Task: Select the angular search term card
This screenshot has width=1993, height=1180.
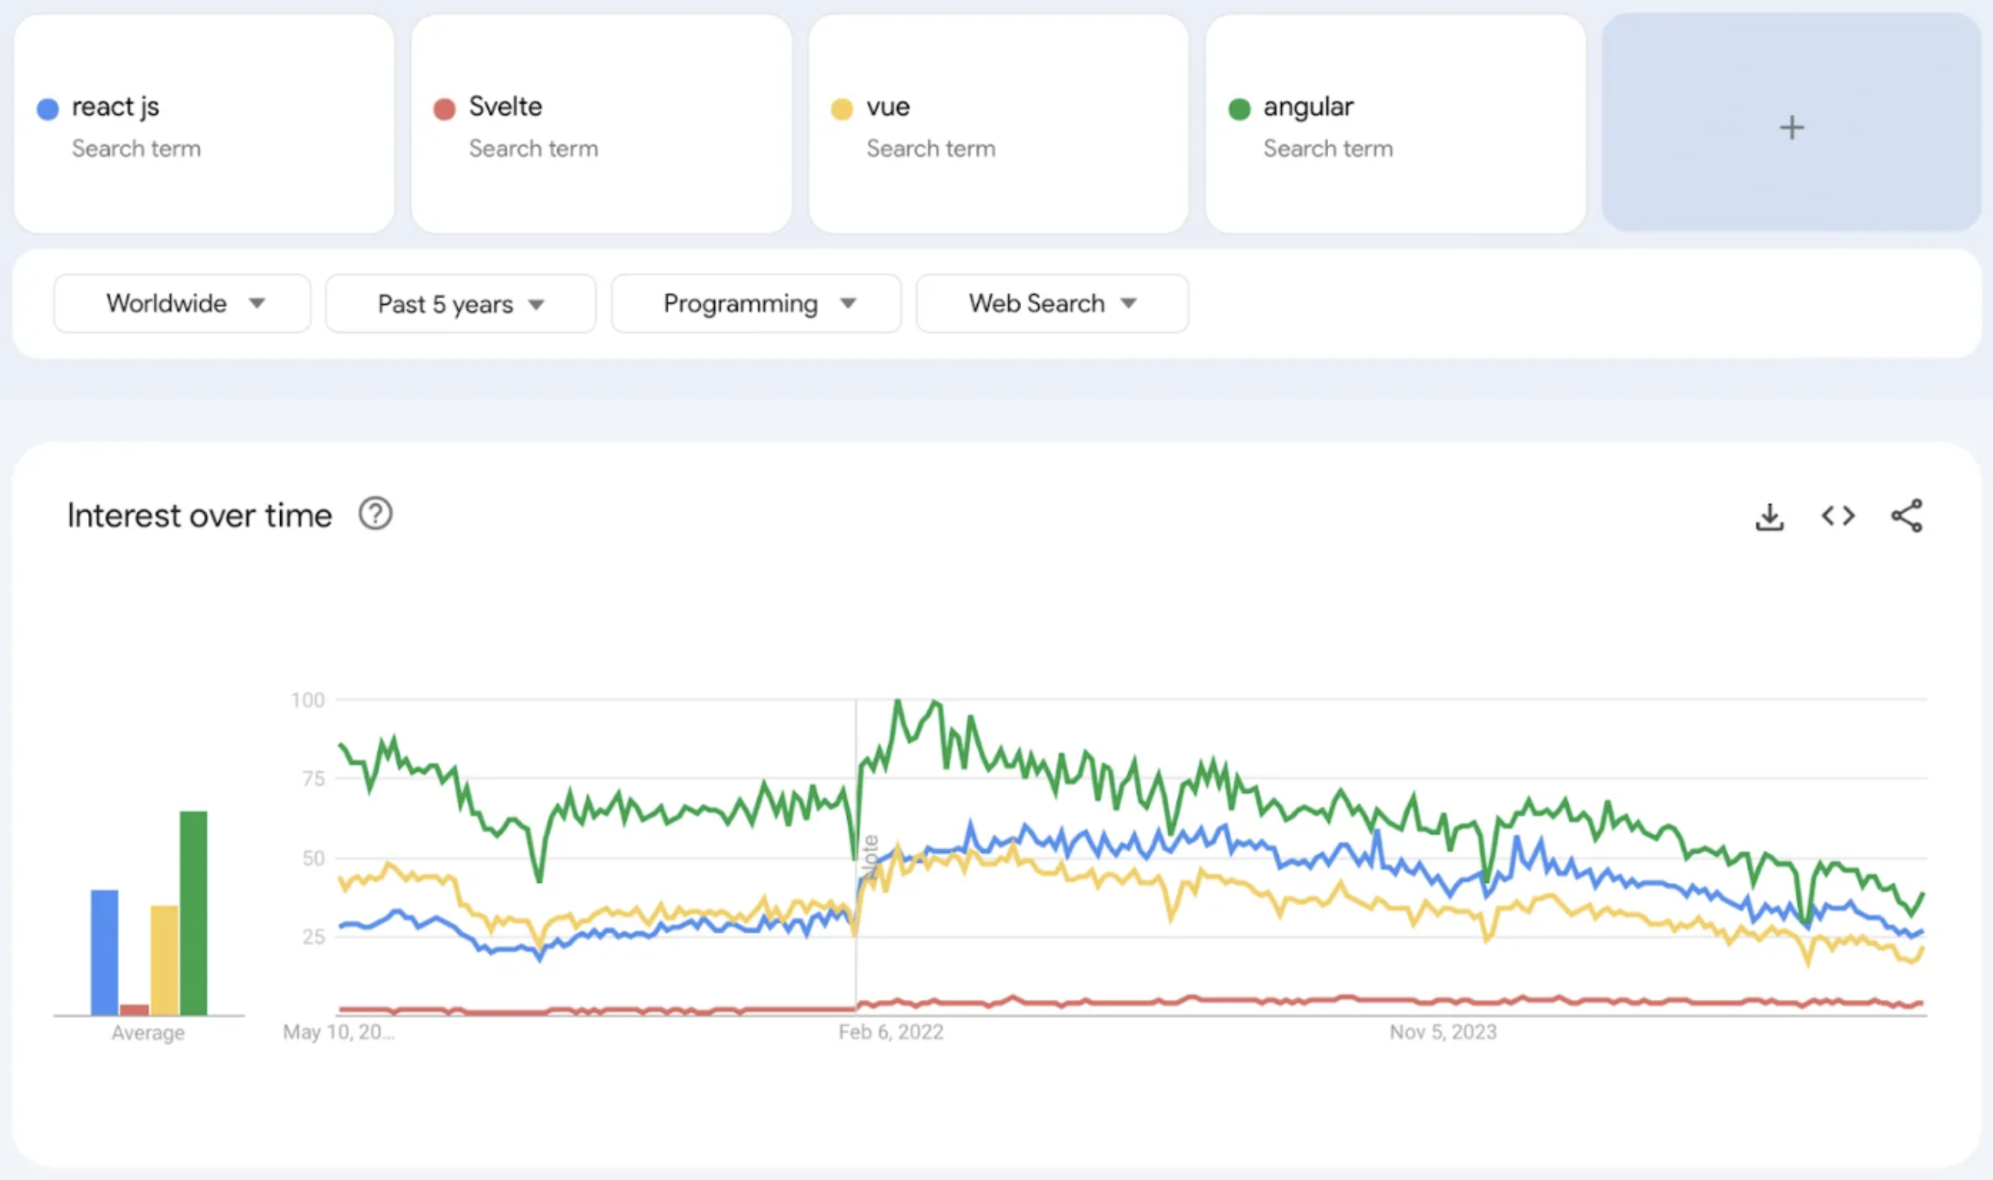Action: click(x=1308, y=107)
